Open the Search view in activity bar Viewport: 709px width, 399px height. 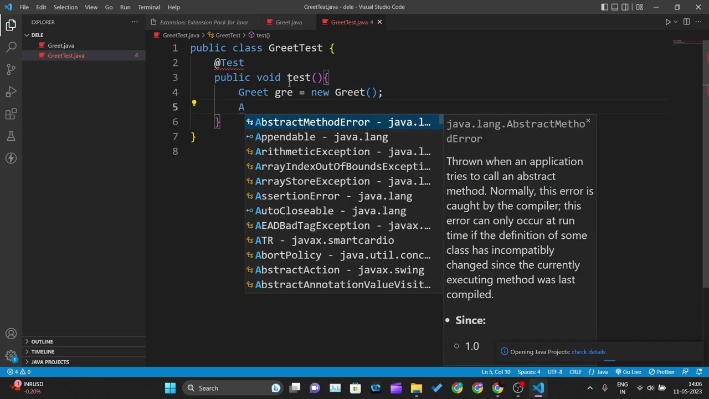click(11, 47)
